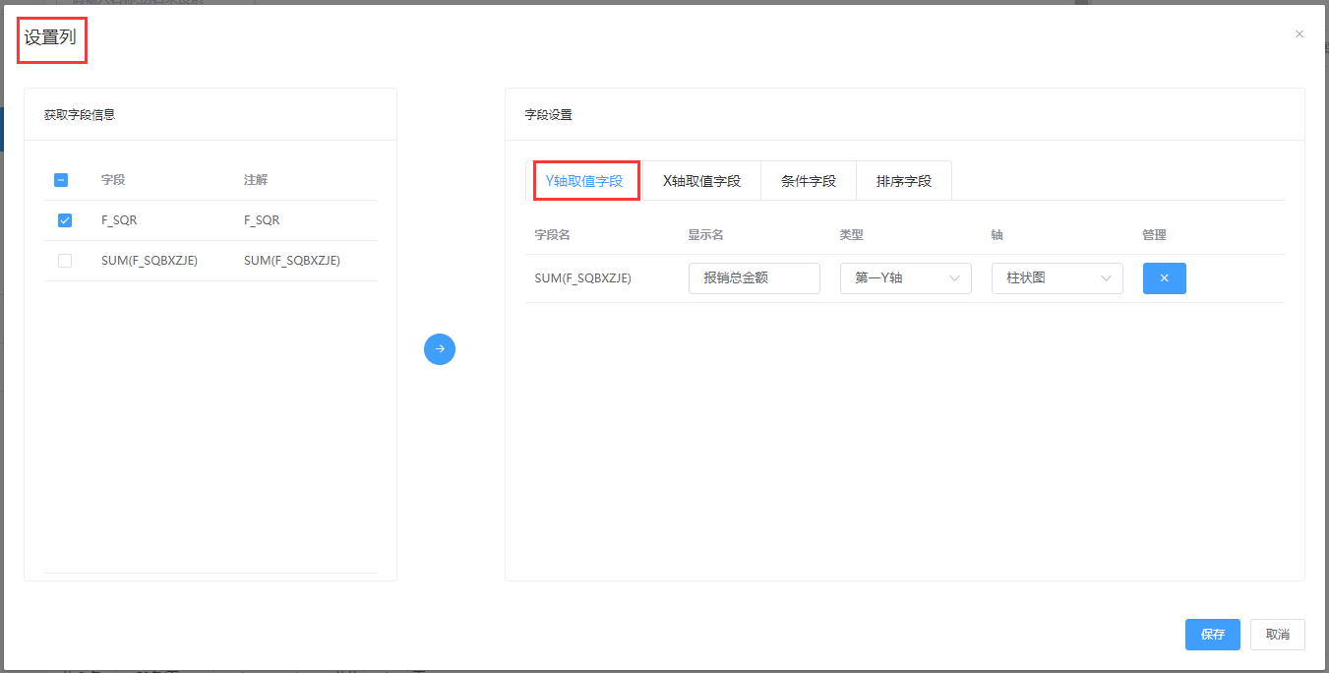Switch to the X轴取值字段 tab

click(701, 181)
